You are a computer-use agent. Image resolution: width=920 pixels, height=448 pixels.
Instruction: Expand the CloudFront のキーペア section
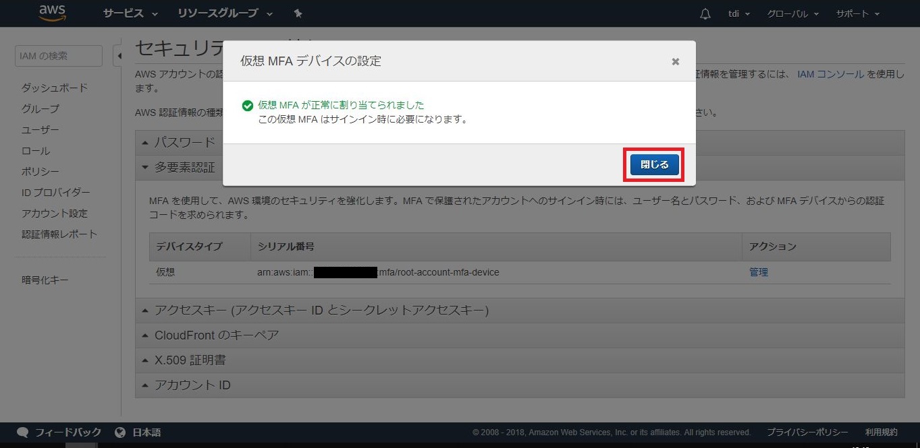[x=216, y=335]
